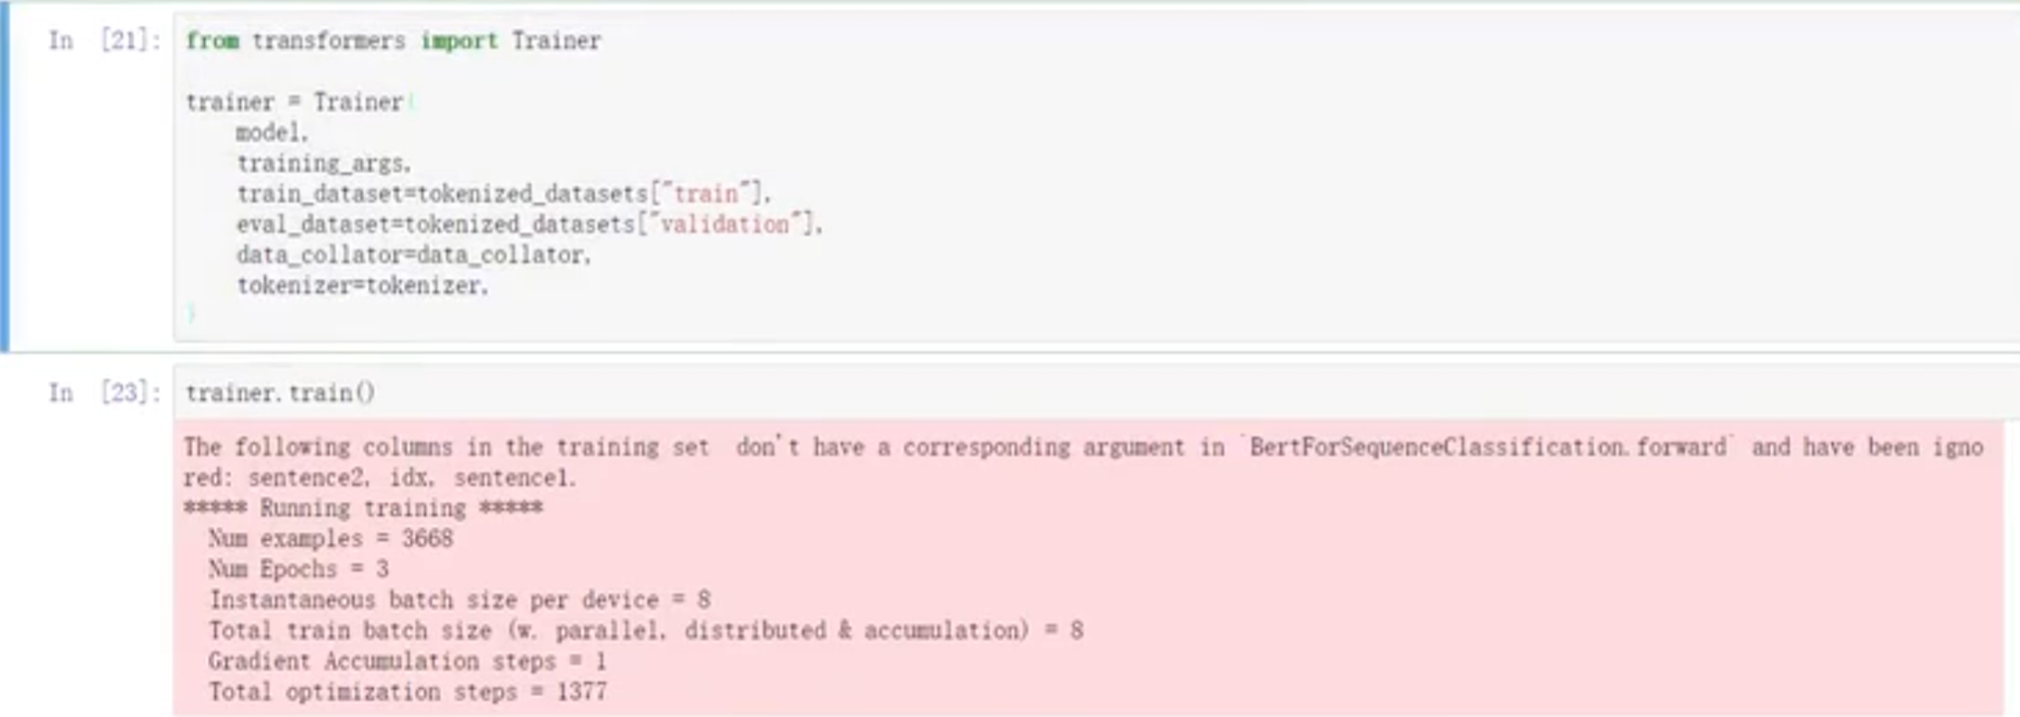Click the "validation" string in eval_dataset
Viewport: 2020px width, 717px height.
[x=724, y=225]
